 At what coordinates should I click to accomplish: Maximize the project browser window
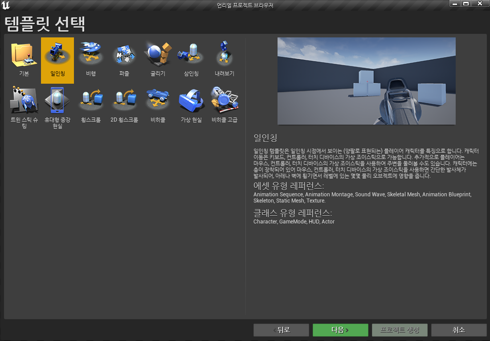[x=466, y=4]
